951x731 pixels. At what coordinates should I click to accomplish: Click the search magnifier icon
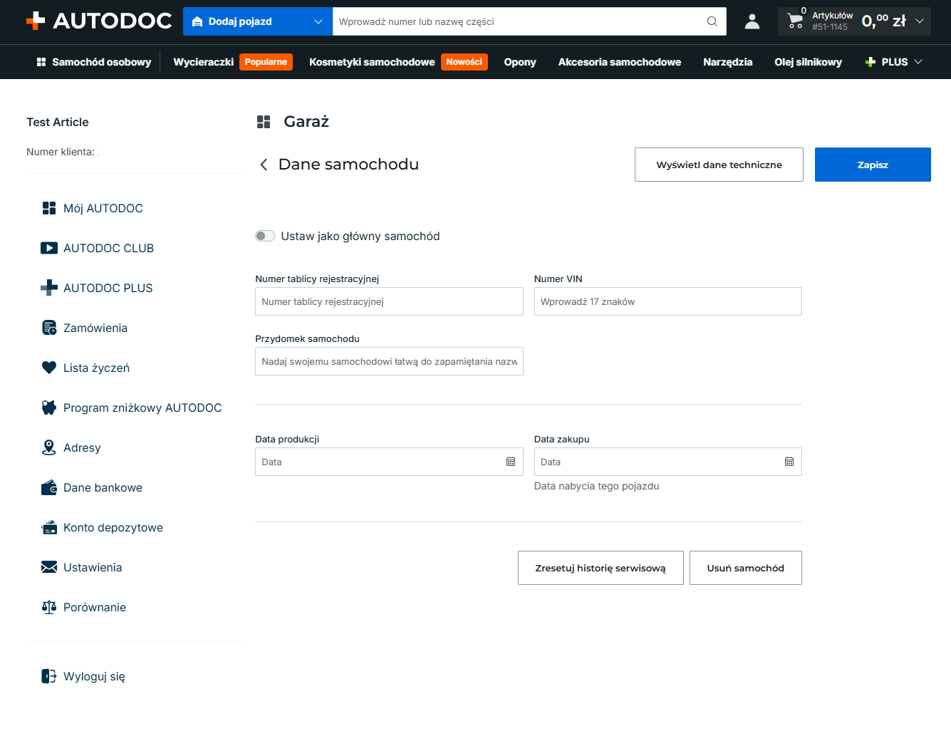pos(712,21)
